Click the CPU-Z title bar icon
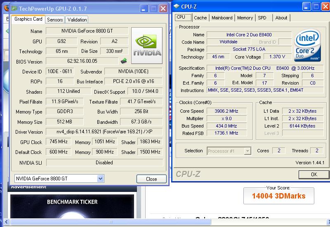330x227 pixels. point(177,6)
